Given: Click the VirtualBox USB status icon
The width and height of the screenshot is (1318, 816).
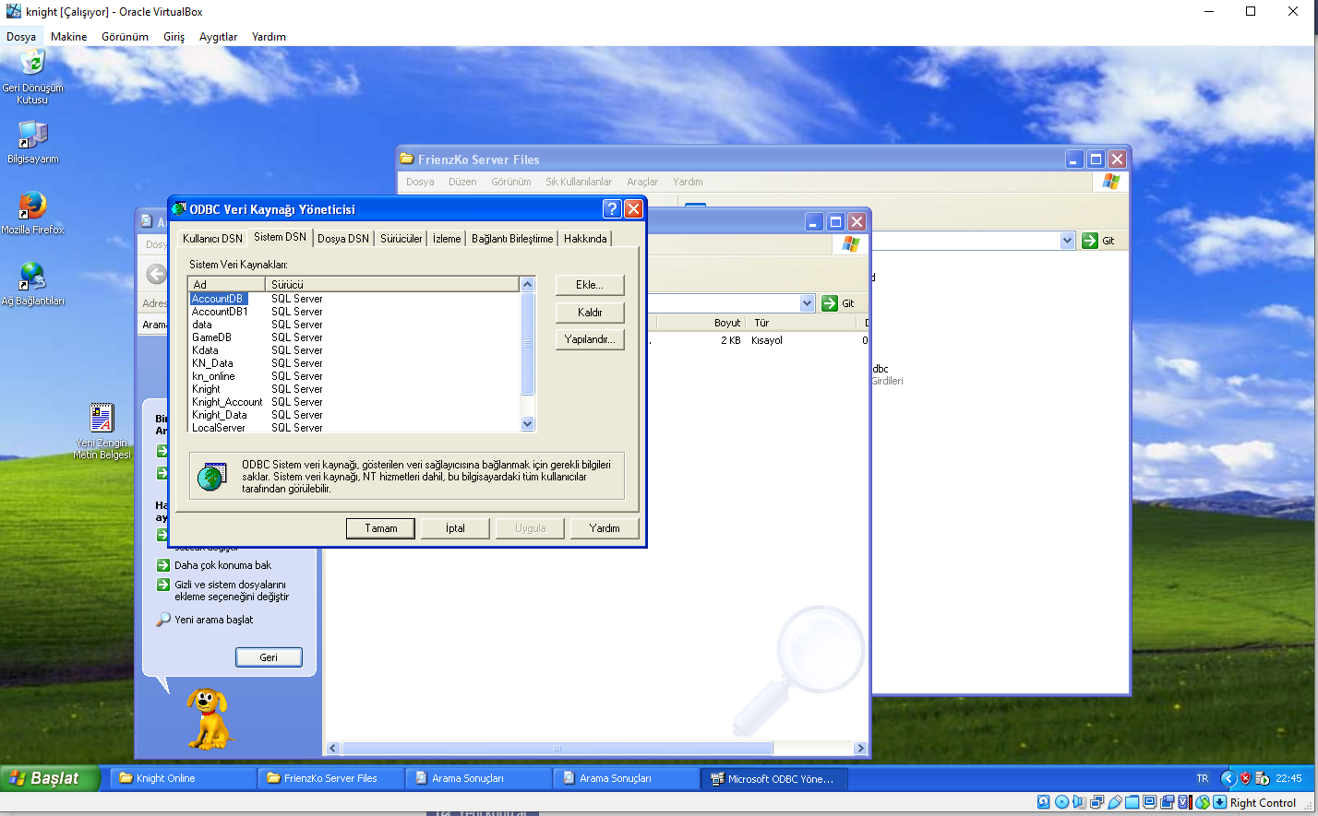Looking at the screenshot, I should tap(1114, 802).
